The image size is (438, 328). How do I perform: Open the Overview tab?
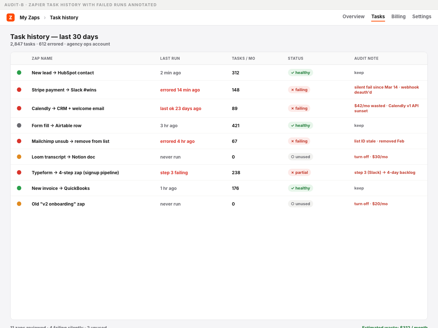click(353, 16)
